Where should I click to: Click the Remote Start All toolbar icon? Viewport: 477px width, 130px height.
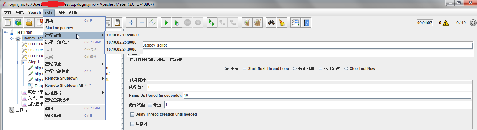[212, 23]
